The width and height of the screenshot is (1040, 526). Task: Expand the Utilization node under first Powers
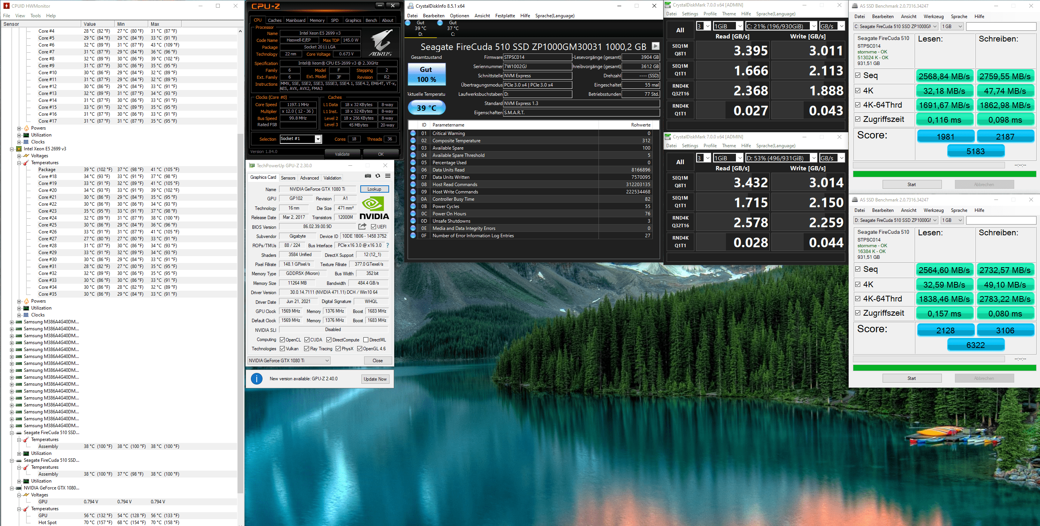click(19, 135)
